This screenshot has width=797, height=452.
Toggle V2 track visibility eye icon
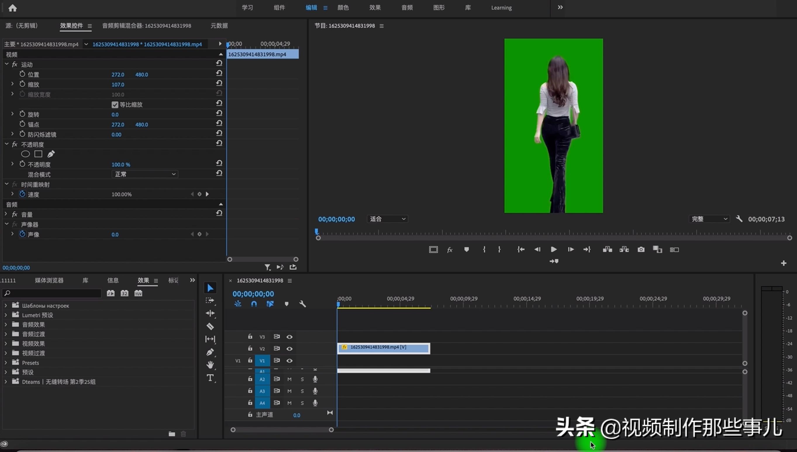[289, 348]
